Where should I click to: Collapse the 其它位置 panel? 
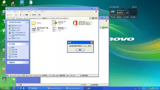pos(27,44)
